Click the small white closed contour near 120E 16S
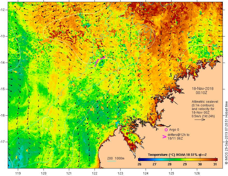Image resolution: width=228 pixels, height=176 pixels. pyautogui.click(x=47, y=123)
